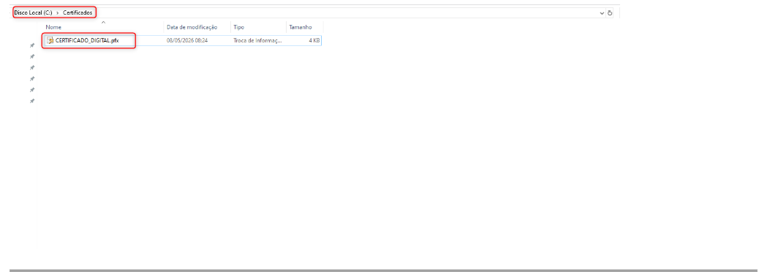Click the 4 KB size cell

tap(314, 41)
